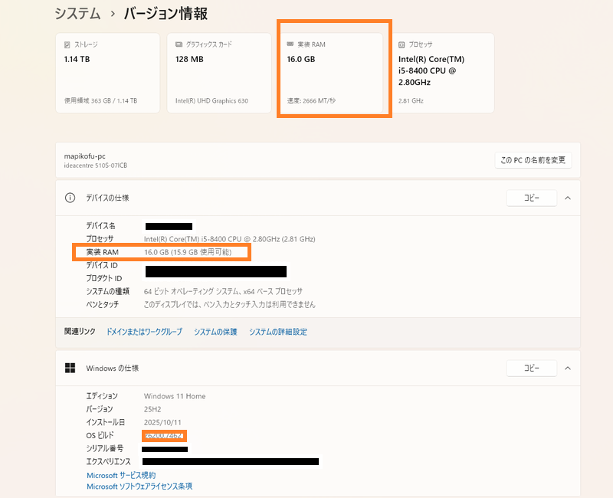
Task: Click コピー for Windows specifications
Action: click(532, 368)
